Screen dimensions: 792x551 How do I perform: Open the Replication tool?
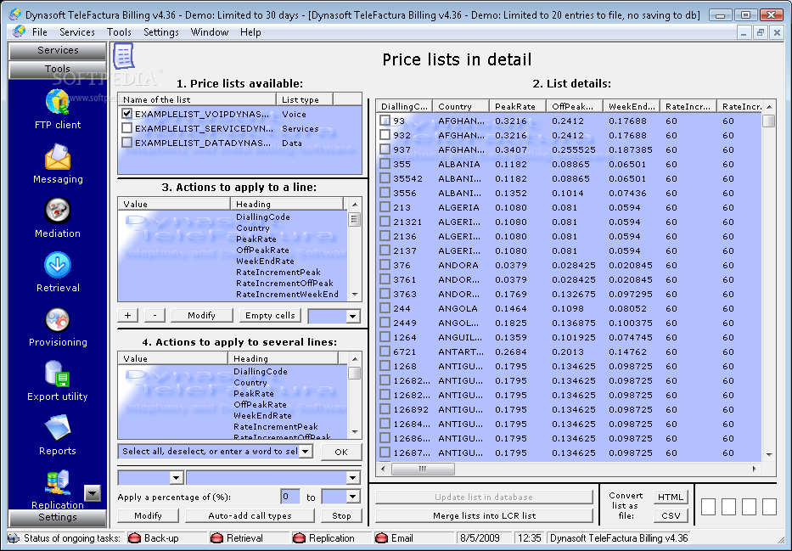click(x=58, y=489)
